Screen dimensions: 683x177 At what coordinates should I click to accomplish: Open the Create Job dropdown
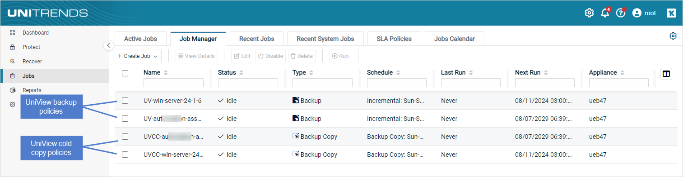138,56
